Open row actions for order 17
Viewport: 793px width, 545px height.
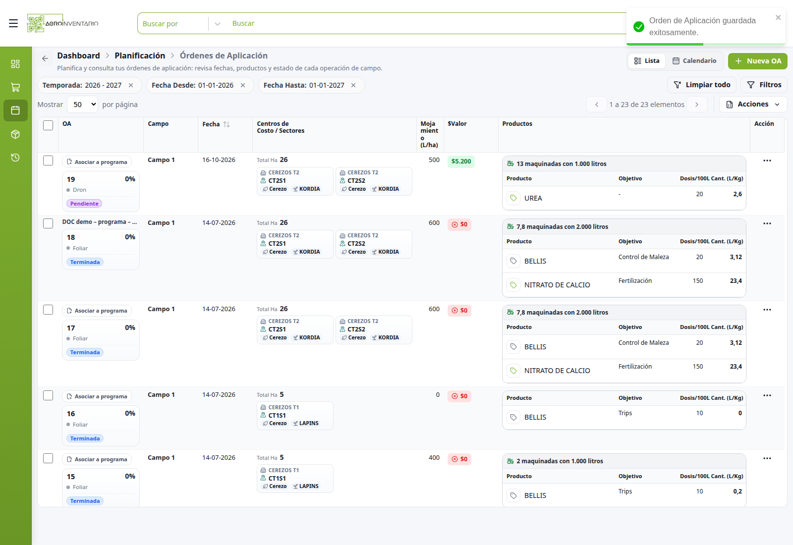tap(767, 310)
